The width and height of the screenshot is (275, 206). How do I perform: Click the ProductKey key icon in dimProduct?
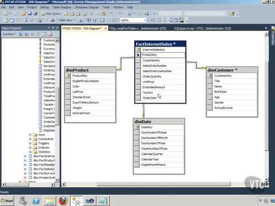click(68, 76)
